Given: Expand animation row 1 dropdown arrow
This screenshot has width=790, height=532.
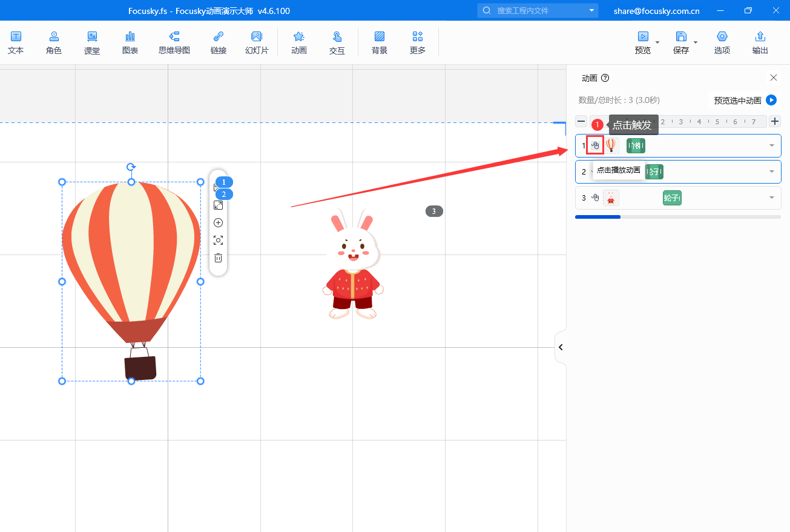Looking at the screenshot, I should tap(772, 145).
